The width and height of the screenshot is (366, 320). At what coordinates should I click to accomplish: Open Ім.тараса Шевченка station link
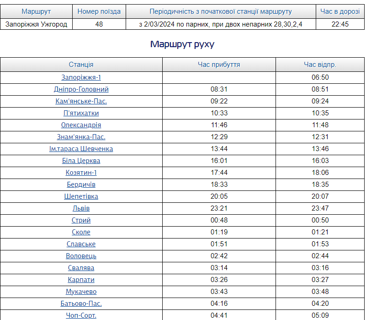pyautogui.click(x=81, y=149)
